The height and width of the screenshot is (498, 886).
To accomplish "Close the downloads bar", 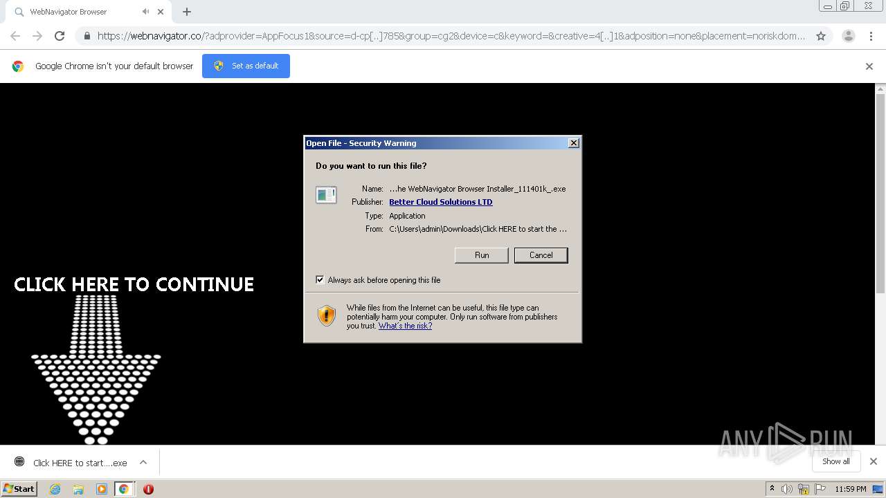I will pos(874,461).
